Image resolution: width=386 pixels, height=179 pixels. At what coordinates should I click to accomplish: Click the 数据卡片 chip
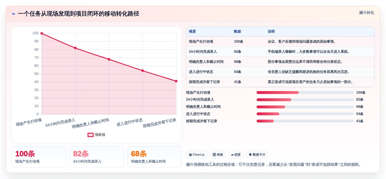[257, 155]
